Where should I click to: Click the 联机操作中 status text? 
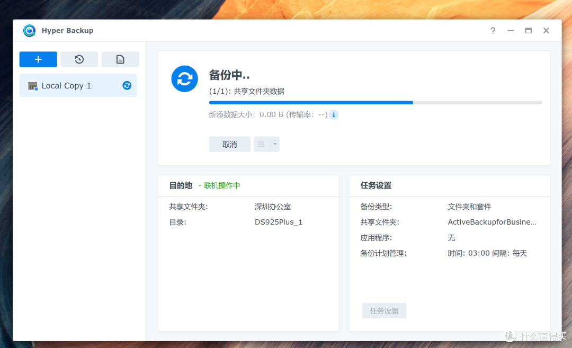[x=222, y=186]
